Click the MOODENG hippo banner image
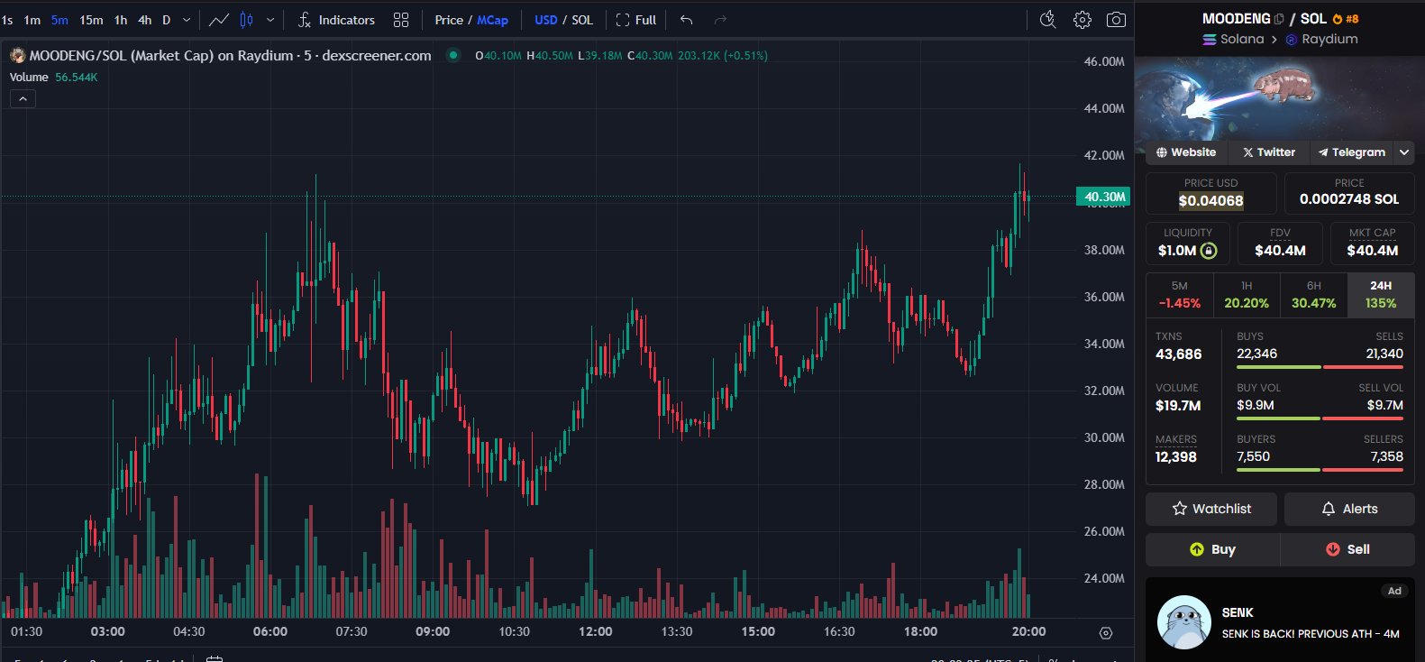This screenshot has height=662, width=1425. (x=1279, y=97)
